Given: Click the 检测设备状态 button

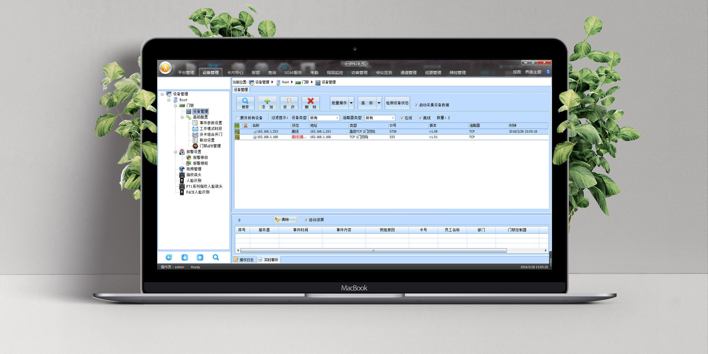Looking at the screenshot, I should [397, 103].
